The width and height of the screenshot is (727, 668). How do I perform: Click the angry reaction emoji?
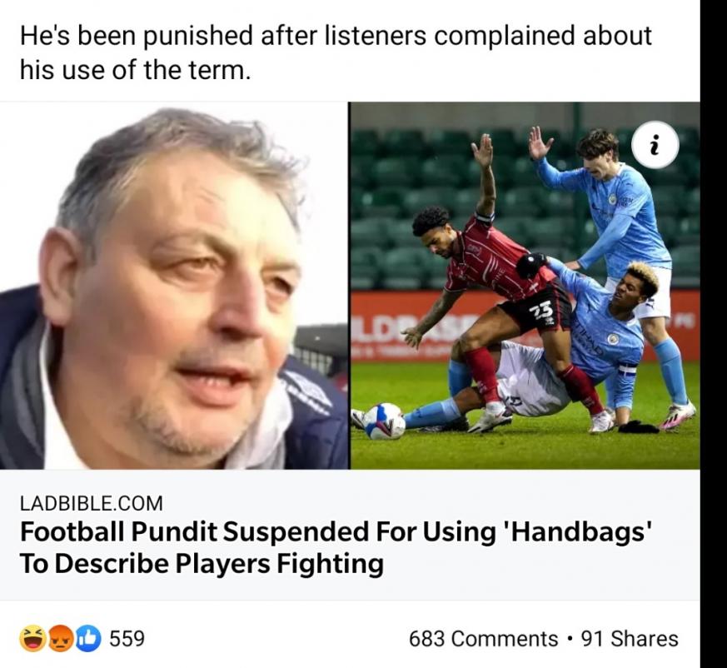pyautogui.click(x=60, y=638)
